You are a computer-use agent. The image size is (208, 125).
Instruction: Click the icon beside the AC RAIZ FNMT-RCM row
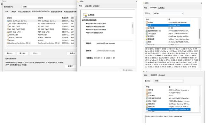point(8,29)
